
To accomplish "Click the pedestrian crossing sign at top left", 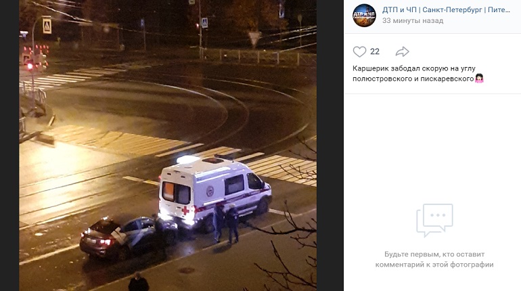I will 47,25.
